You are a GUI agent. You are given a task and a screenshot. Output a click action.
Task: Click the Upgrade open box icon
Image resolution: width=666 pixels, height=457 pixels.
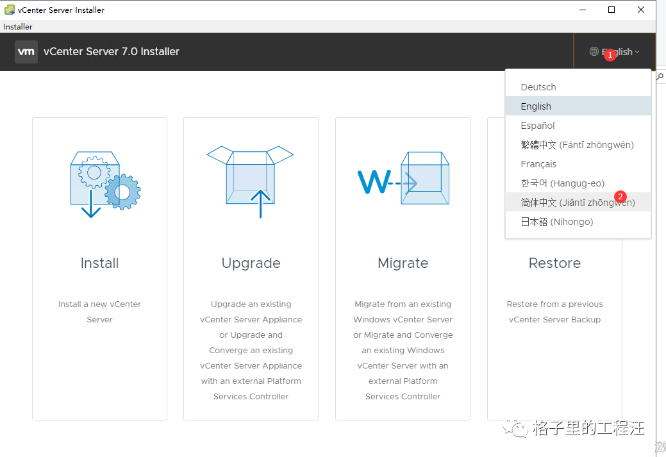250,181
